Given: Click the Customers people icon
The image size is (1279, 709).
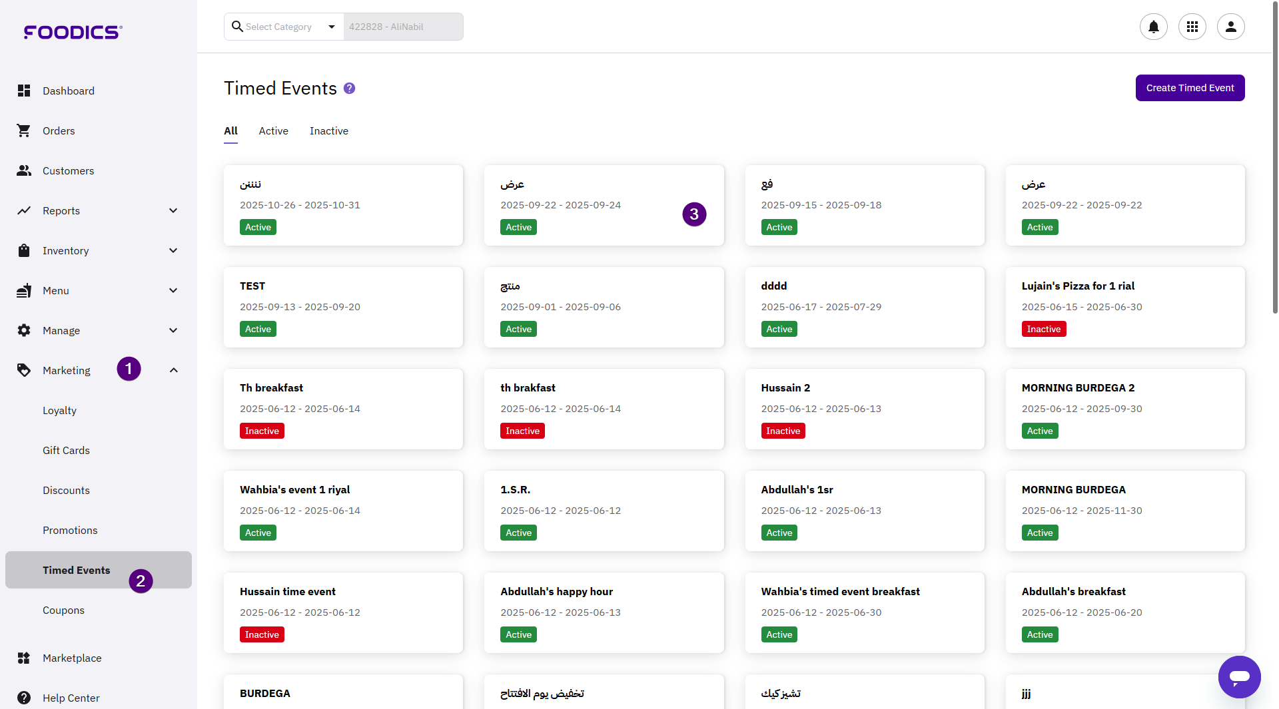Looking at the screenshot, I should coord(24,170).
